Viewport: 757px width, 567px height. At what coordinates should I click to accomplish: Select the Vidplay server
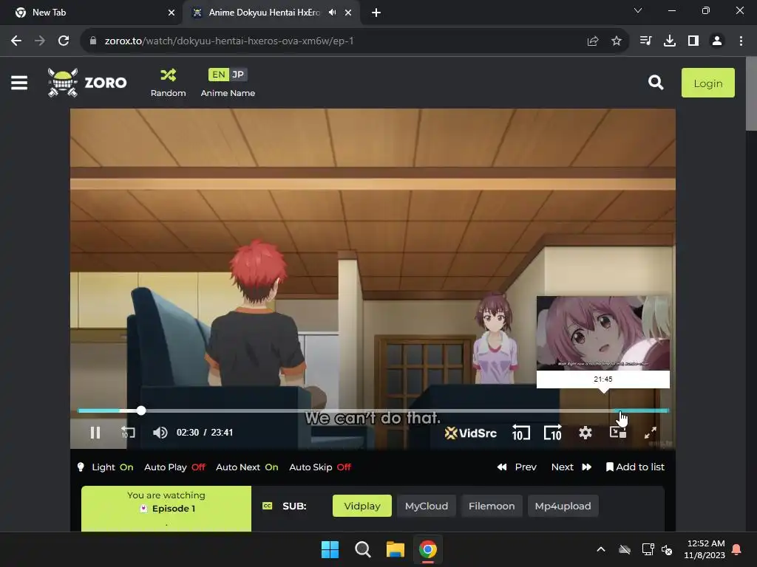(362, 506)
